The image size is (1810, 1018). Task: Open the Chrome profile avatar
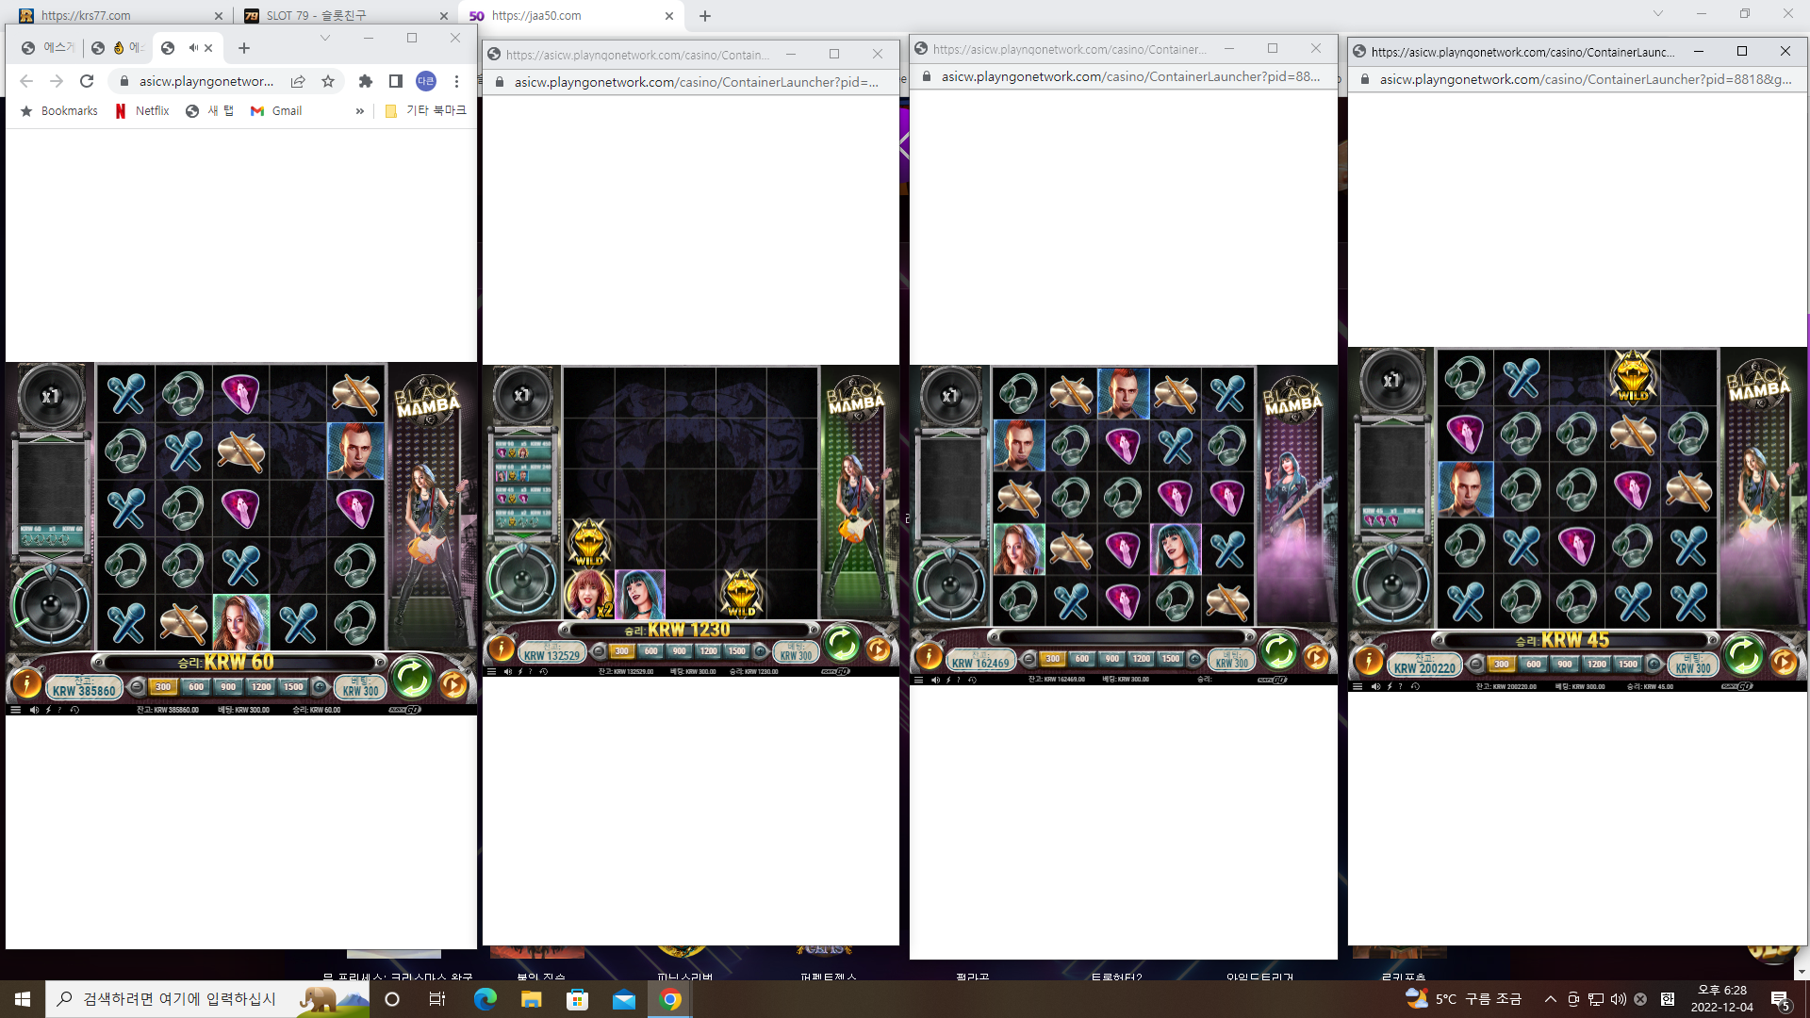(426, 81)
